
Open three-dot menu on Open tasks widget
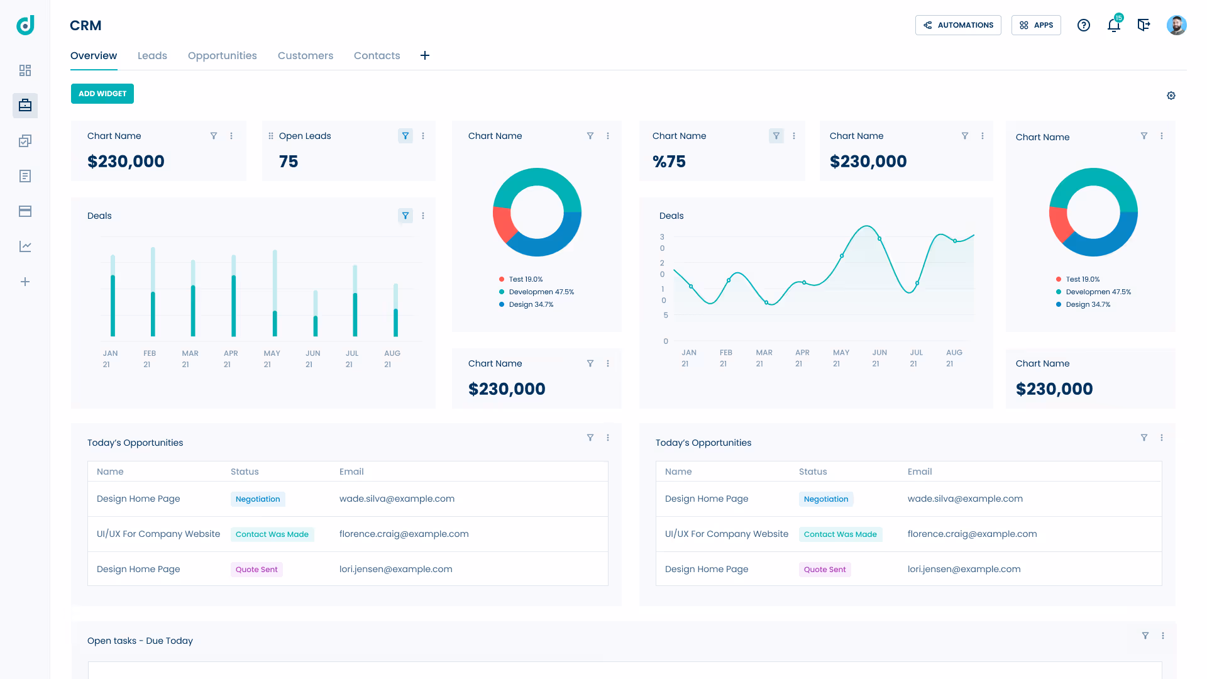click(1162, 636)
